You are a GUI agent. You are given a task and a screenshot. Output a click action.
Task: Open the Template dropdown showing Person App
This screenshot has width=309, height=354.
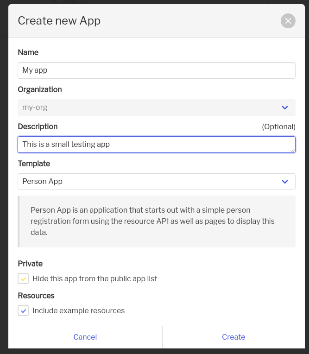click(x=157, y=182)
